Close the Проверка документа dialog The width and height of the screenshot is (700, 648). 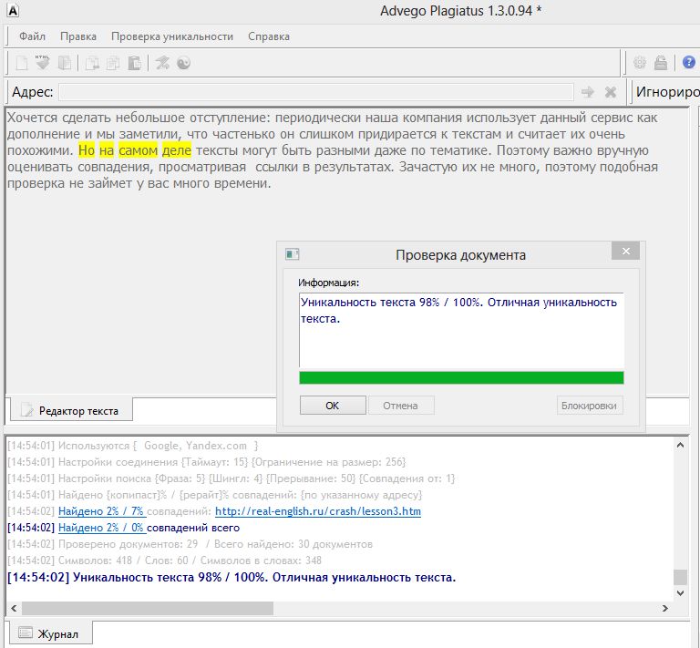[626, 251]
